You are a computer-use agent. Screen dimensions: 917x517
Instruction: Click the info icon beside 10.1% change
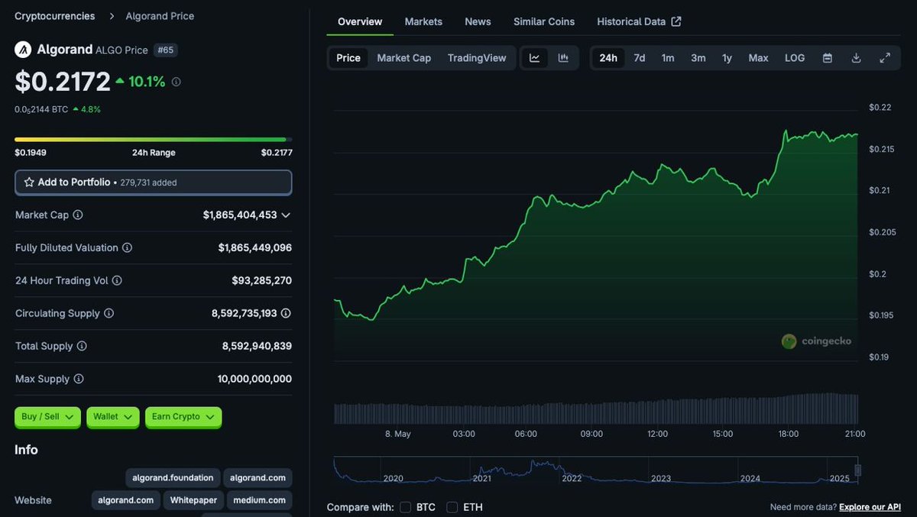pos(177,82)
